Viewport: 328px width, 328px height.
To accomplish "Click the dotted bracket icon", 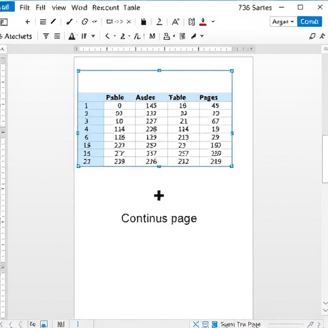I will point(192,22).
